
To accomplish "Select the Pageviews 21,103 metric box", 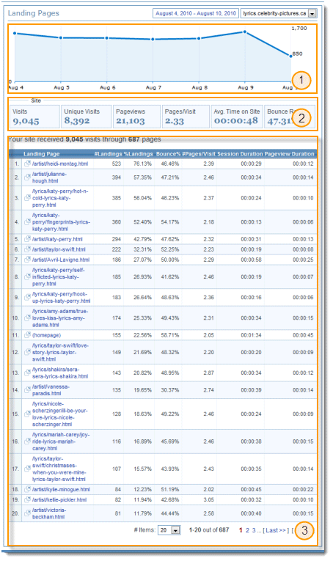I will (136, 117).
